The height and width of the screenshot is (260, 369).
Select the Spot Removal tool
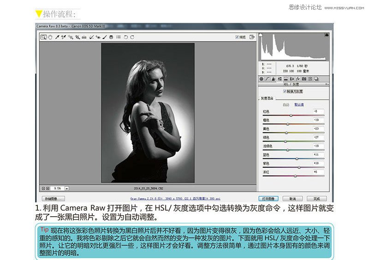[91, 37]
